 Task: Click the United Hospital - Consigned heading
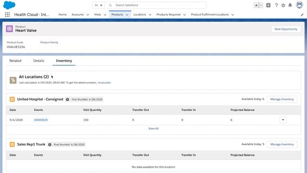(40, 99)
